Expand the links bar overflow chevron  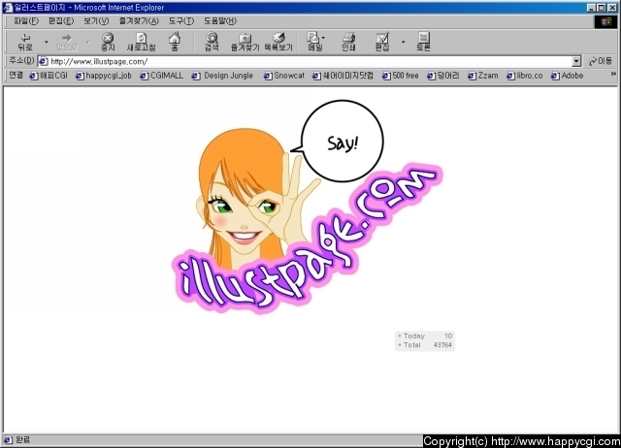point(613,74)
